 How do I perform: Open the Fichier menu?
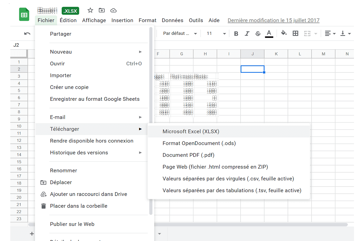click(46, 20)
